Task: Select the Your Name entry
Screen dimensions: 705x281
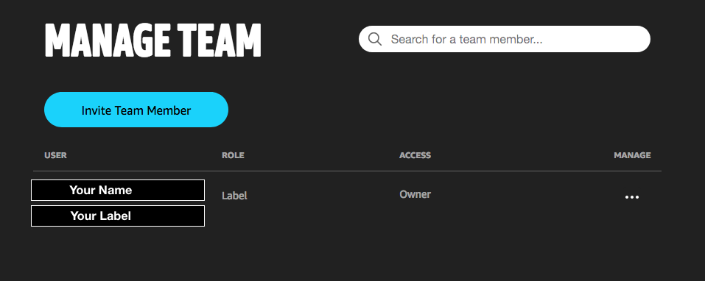Action: [118, 190]
